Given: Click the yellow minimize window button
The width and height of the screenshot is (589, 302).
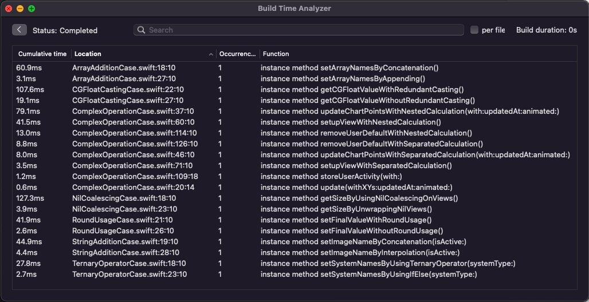Looking at the screenshot, I should 20,9.
